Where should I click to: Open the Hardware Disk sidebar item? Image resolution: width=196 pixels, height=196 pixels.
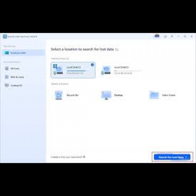(24, 53)
